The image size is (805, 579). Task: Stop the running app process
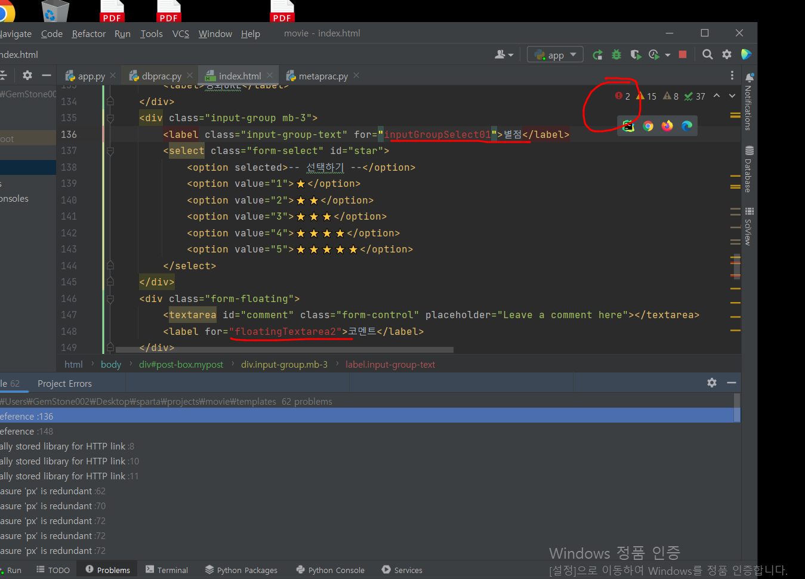click(683, 54)
